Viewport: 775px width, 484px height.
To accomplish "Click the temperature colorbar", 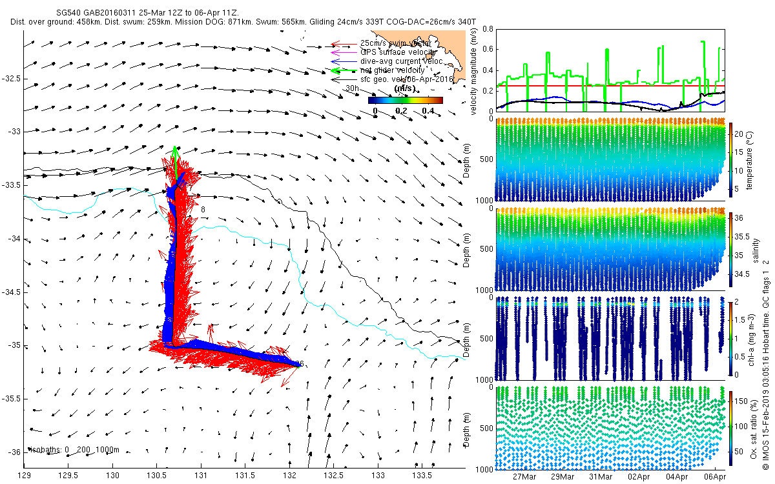I will 731,160.
